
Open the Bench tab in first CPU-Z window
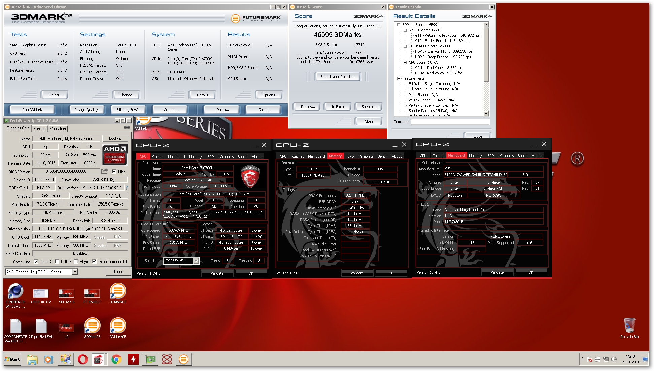[x=242, y=157]
